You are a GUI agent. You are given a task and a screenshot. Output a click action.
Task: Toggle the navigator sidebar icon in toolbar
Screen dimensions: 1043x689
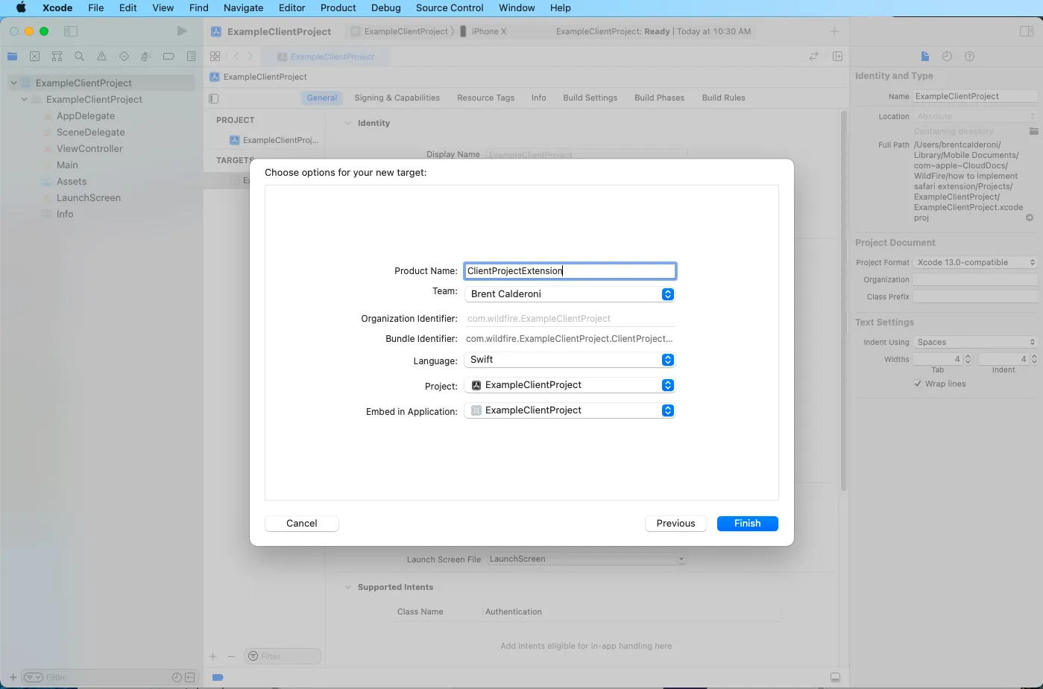[71, 31]
